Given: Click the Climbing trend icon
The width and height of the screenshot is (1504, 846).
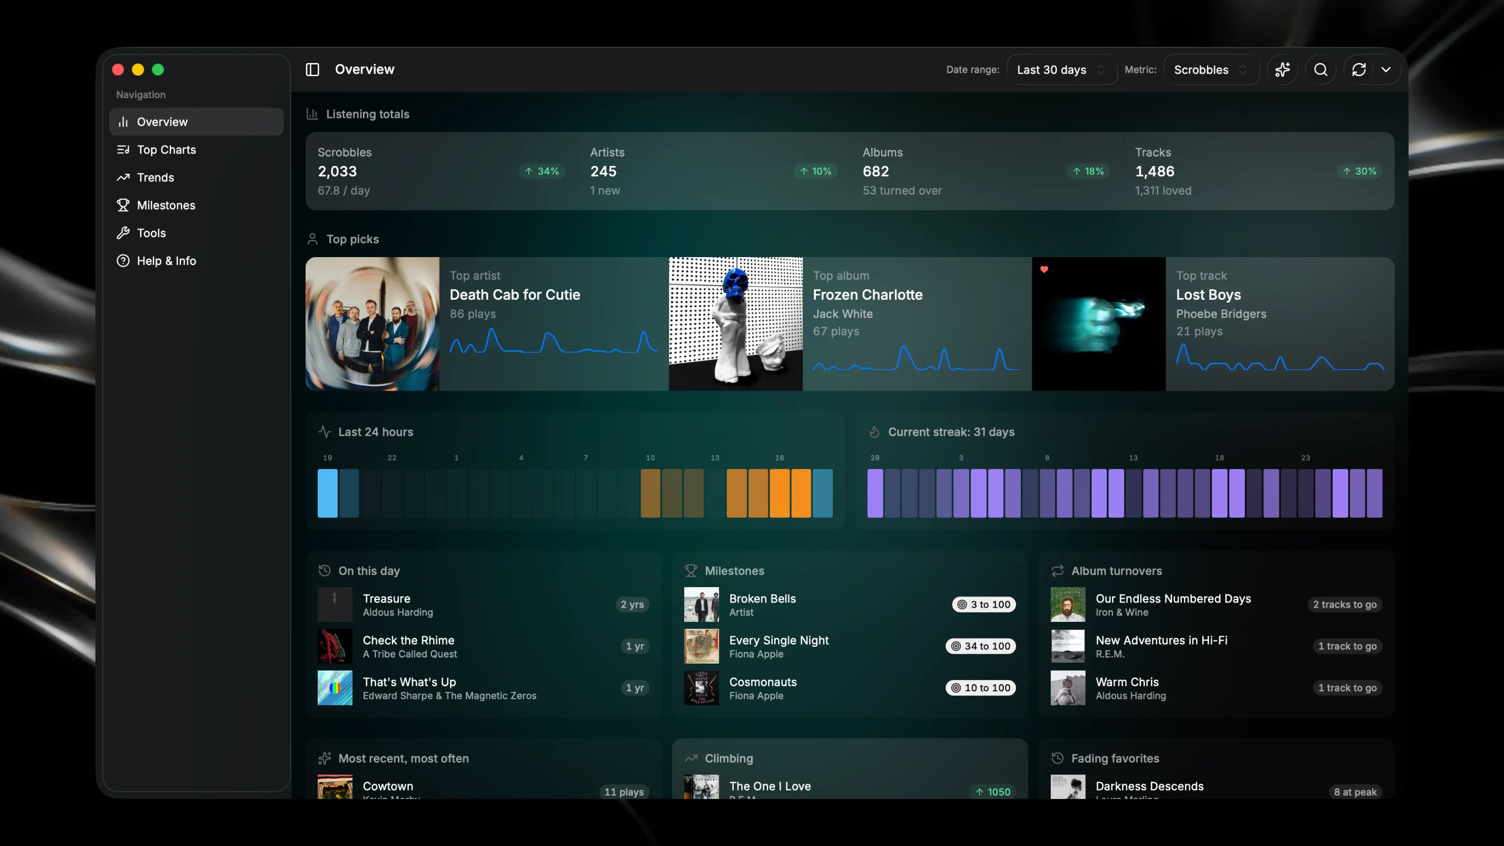Looking at the screenshot, I should [691, 758].
